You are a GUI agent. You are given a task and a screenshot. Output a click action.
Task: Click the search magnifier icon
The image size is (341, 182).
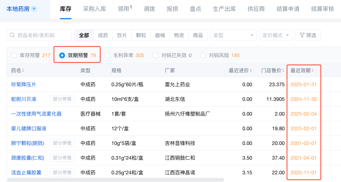[x=12, y=35]
